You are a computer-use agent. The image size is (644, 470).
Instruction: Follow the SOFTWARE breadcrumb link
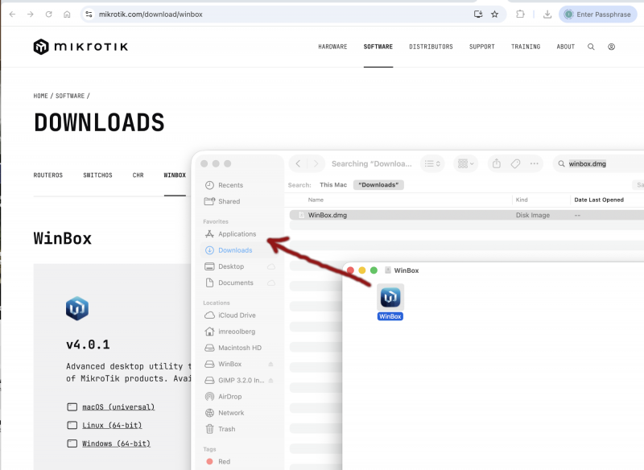coord(70,96)
